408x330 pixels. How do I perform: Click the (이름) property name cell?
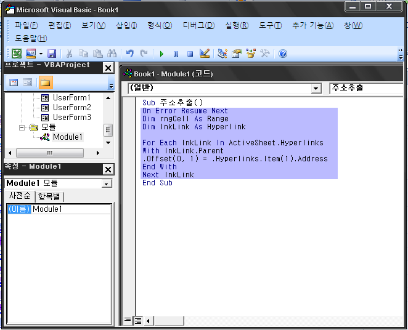pos(19,209)
